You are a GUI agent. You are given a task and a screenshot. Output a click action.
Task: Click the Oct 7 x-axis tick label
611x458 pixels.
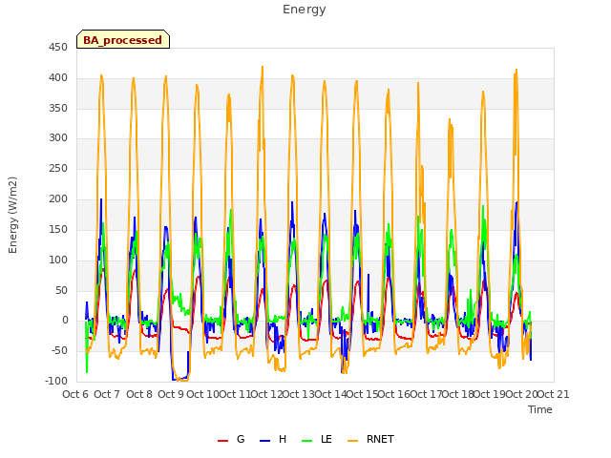pos(107,394)
